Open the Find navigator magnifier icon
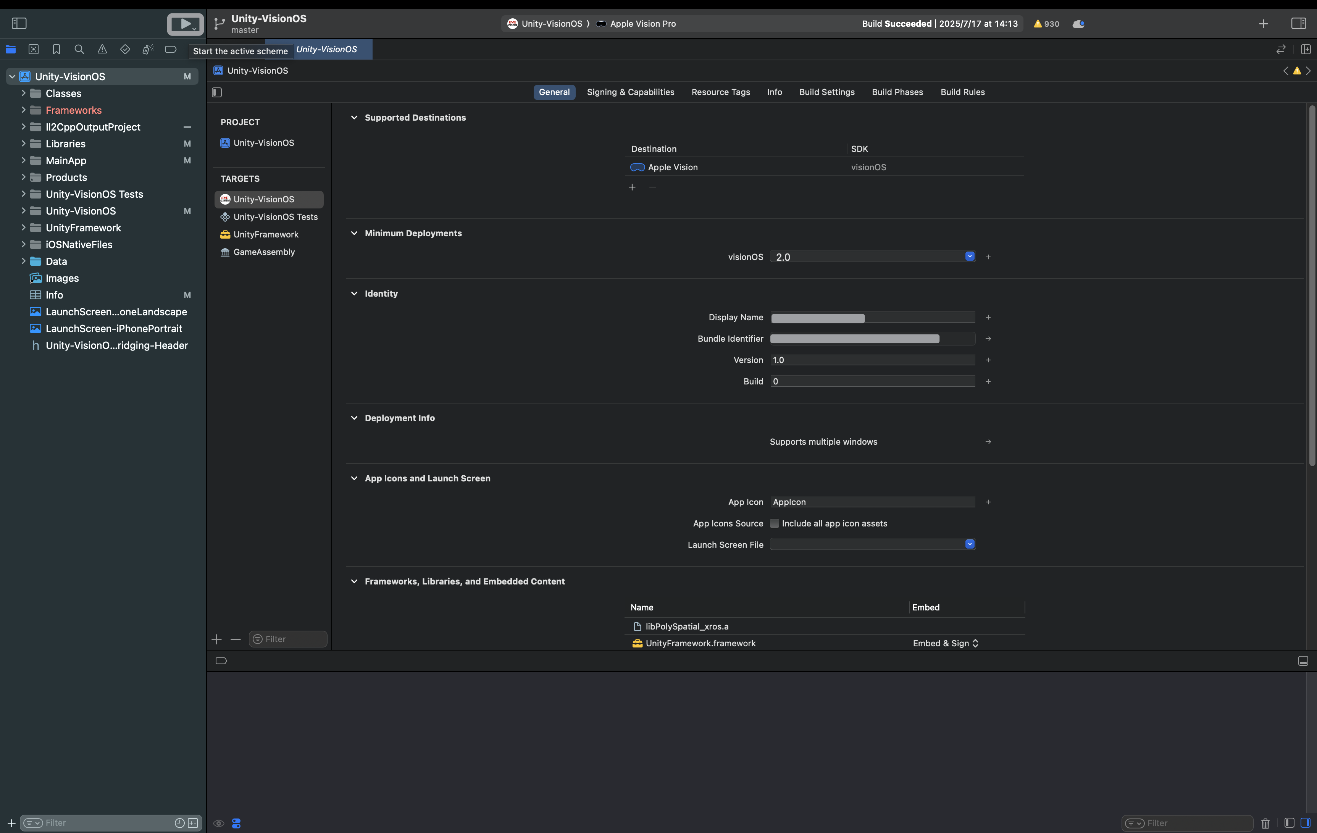The image size is (1317, 833). [79, 49]
